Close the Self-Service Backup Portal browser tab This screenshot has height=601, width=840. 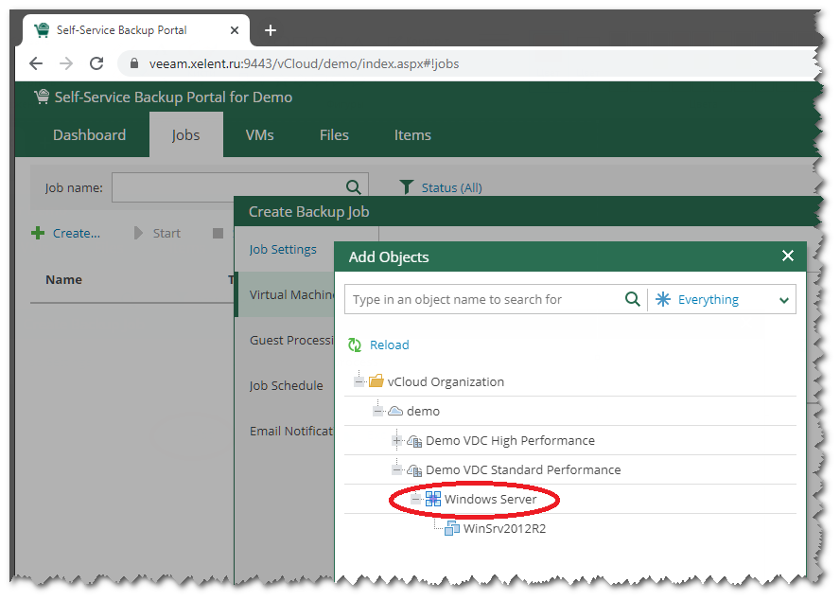[234, 30]
